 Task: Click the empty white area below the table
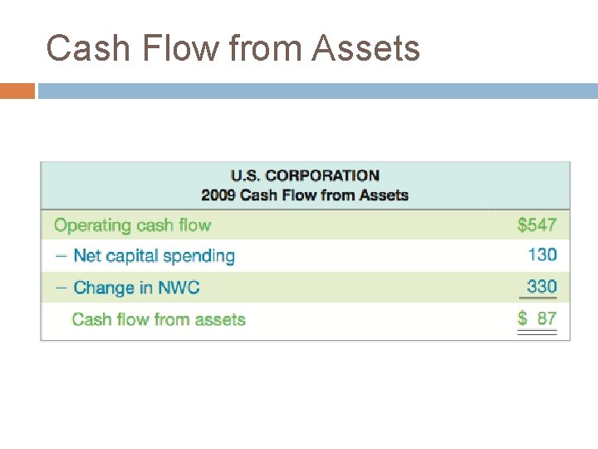coord(305,393)
